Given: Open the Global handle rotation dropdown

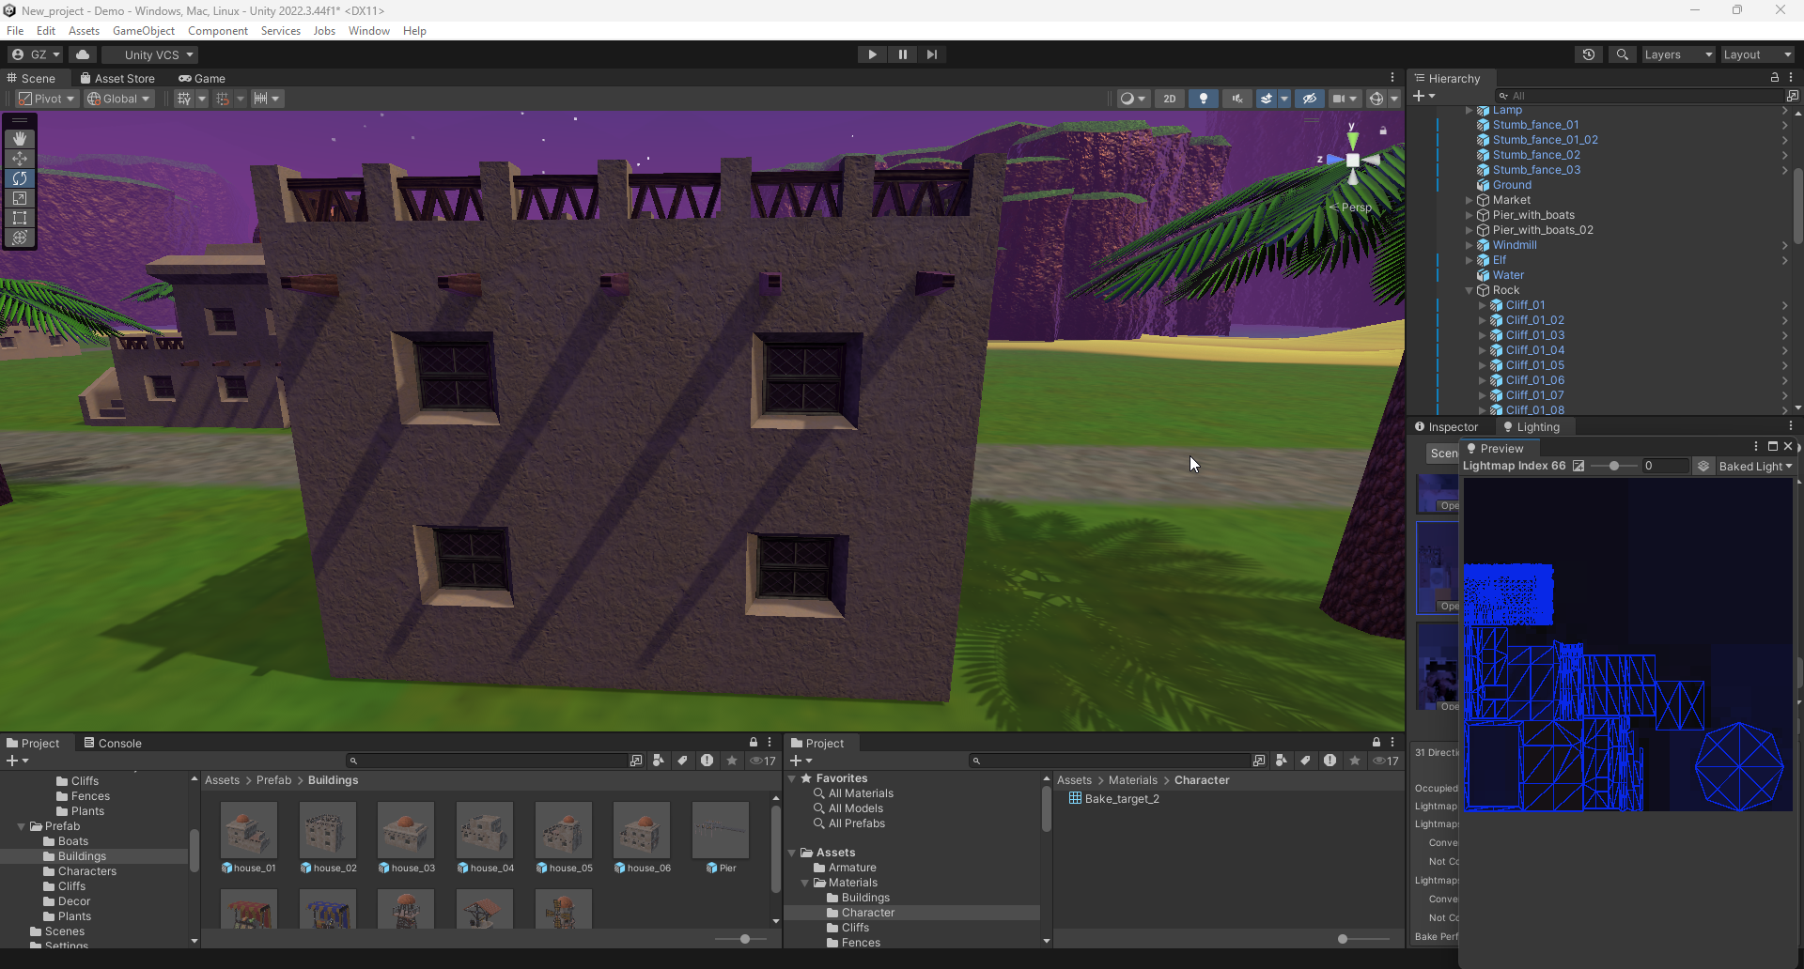Looking at the screenshot, I should click(x=118, y=99).
